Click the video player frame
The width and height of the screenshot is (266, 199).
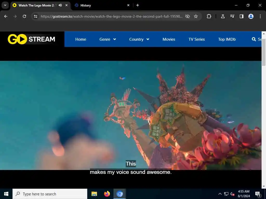point(131,115)
